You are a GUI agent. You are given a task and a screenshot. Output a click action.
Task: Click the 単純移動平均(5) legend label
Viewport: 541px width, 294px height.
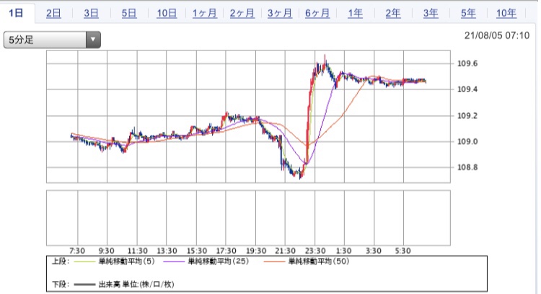pyautogui.click(x=127, y=262)
